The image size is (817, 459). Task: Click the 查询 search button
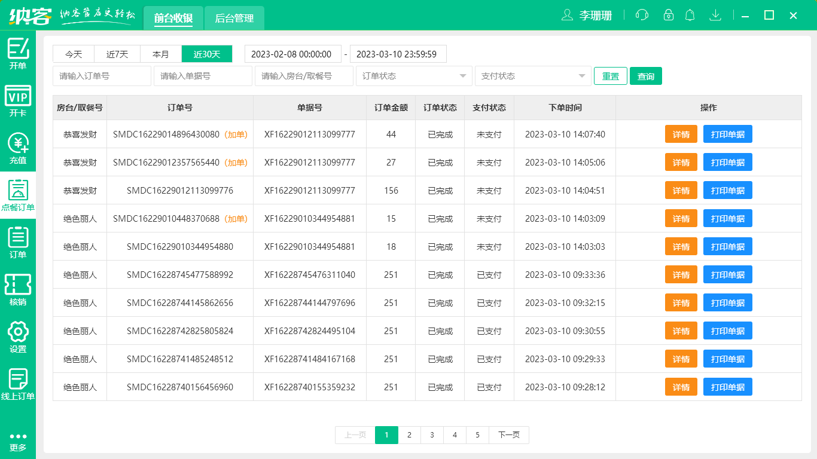(646, 76)
